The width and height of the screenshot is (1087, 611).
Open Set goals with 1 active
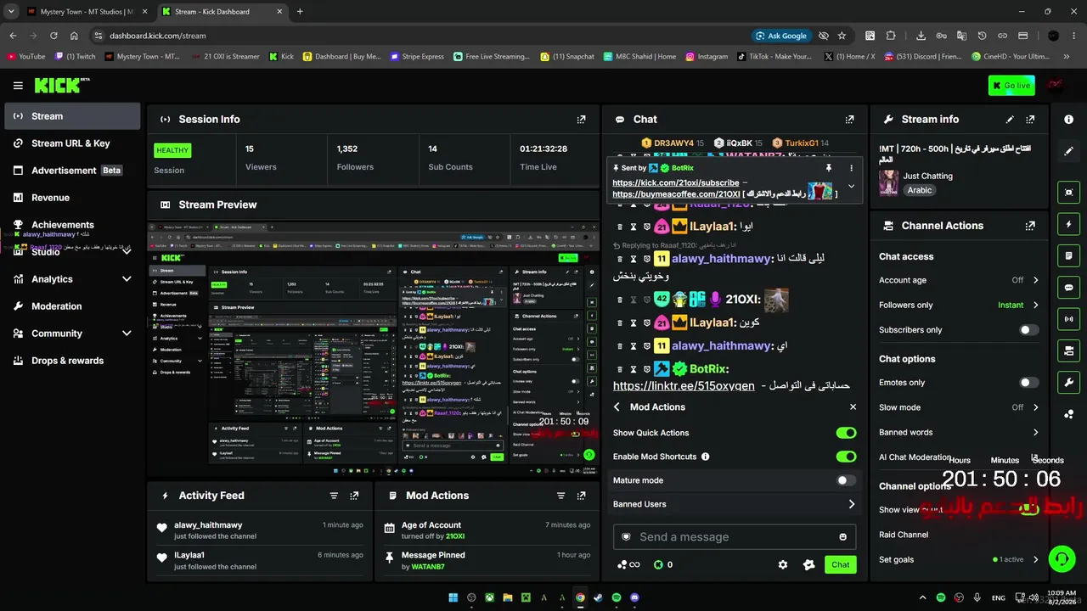coord(959,559)
